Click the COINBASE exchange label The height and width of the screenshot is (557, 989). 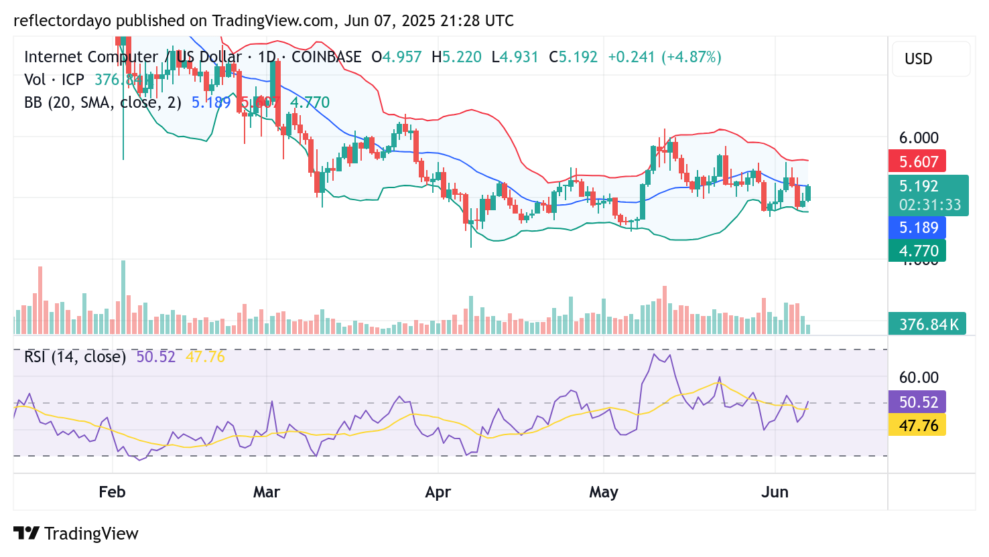[x=326, y=57]
